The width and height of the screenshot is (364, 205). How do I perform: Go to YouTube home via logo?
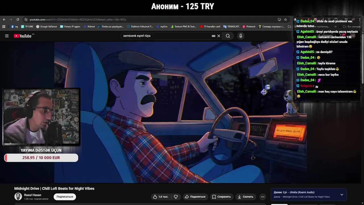coord(22,36)
